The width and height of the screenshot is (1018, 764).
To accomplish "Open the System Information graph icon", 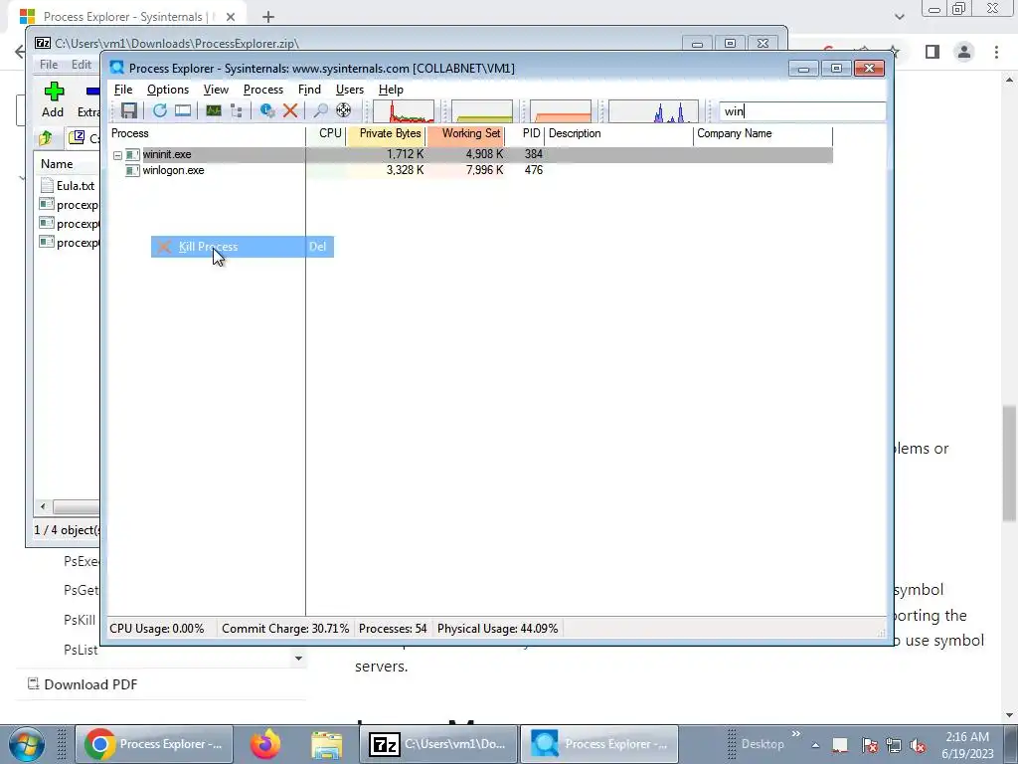I will tap(214, 110).
